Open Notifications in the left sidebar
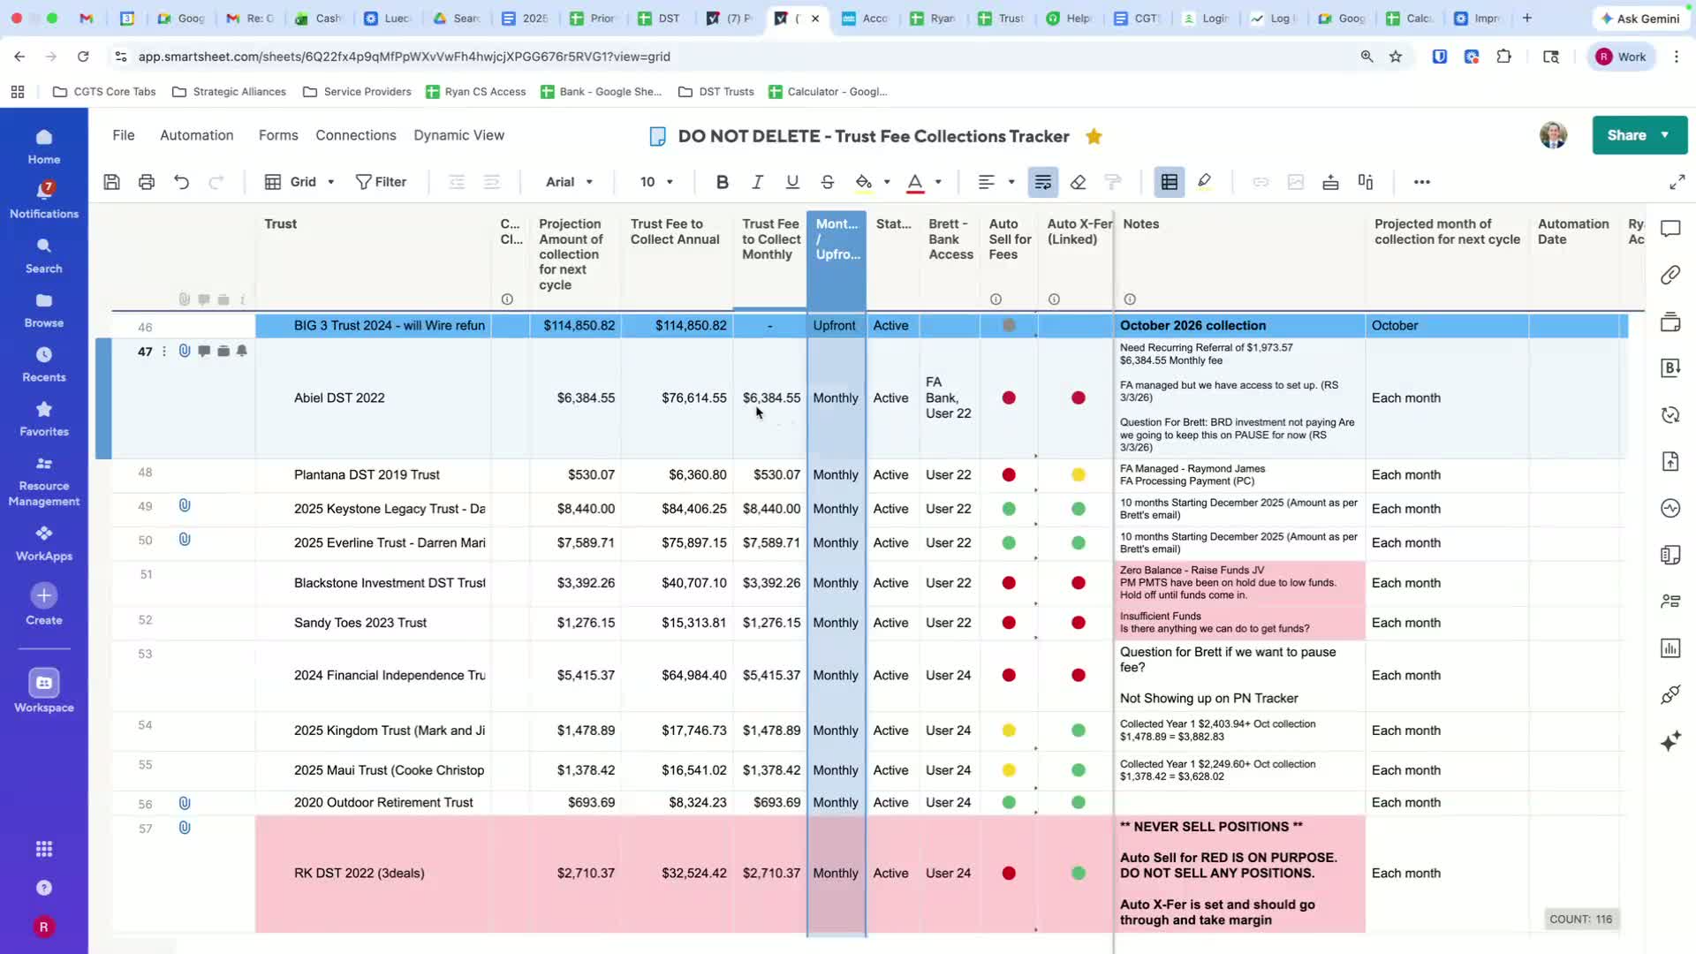Image resolution: width=1696 pixels, height=954 pixels. tap(44, 200)
